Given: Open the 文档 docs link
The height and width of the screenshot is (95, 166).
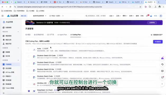Looking at the screenshot, I should [142, 16].
